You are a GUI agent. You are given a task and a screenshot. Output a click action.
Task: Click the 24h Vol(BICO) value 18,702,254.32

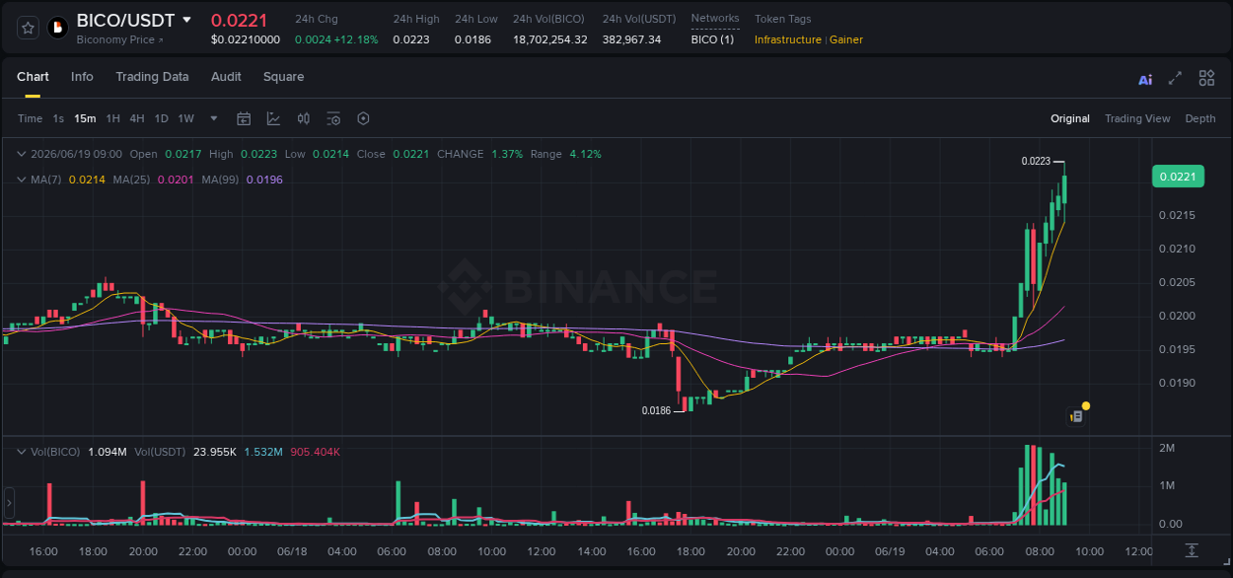click(x=549, y=39)
